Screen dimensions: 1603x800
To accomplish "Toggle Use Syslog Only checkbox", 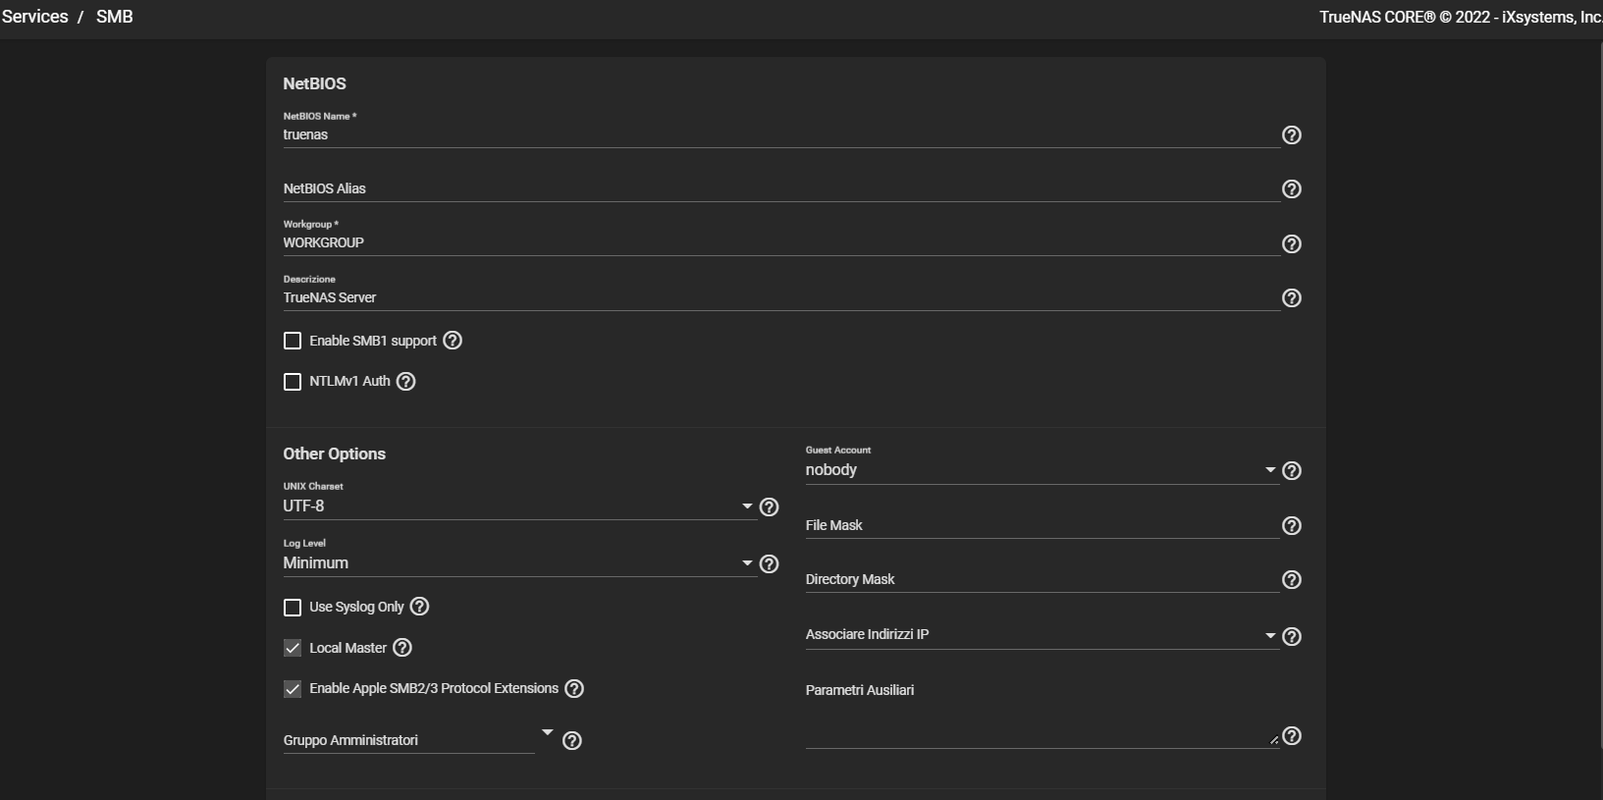I will [293, 608].
